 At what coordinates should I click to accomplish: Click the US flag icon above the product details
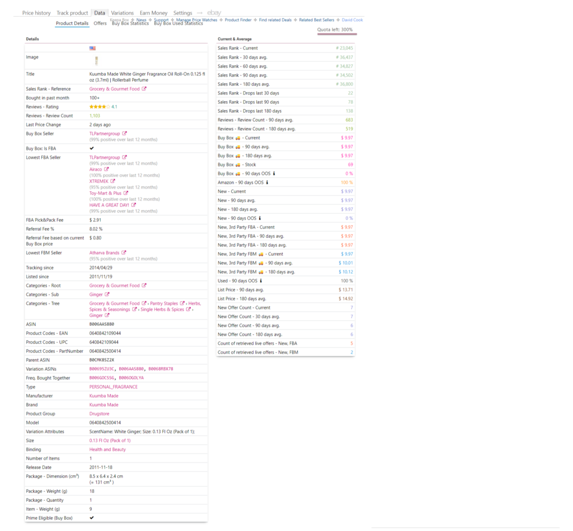coord(93,49)
